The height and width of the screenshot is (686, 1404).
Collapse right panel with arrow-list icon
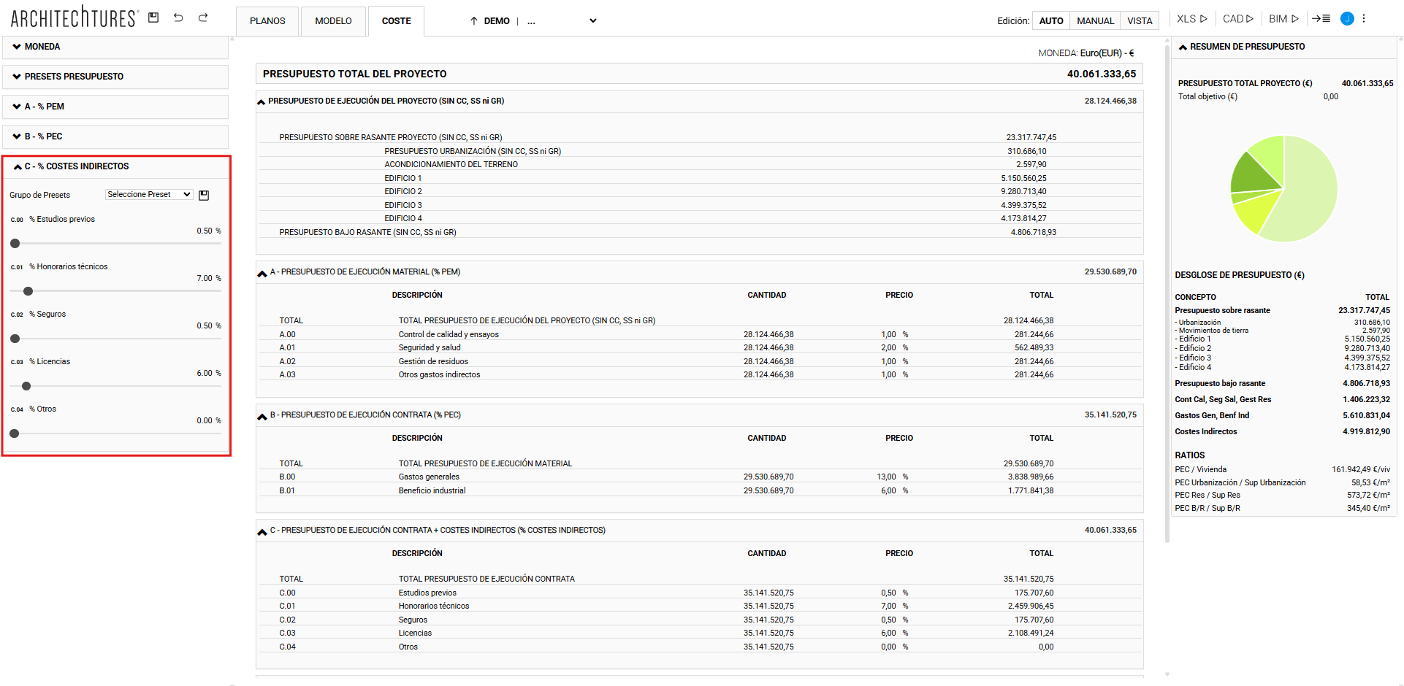1321,19
